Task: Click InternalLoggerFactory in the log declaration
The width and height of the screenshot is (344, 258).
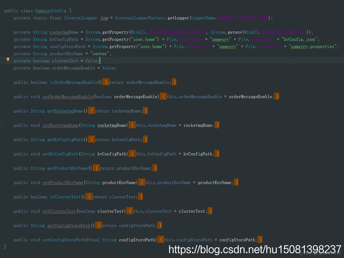Action: [x=140, y=18]
